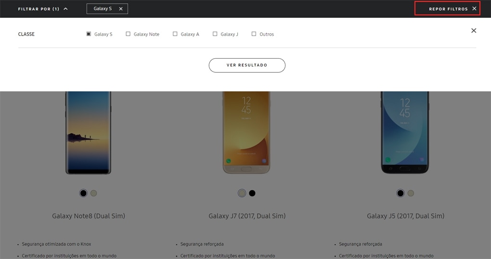Click the CLASSE filter category label
491x259 pixels.
coord(26,34)
